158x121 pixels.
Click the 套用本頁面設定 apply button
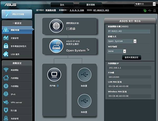[x=131, y=57]
